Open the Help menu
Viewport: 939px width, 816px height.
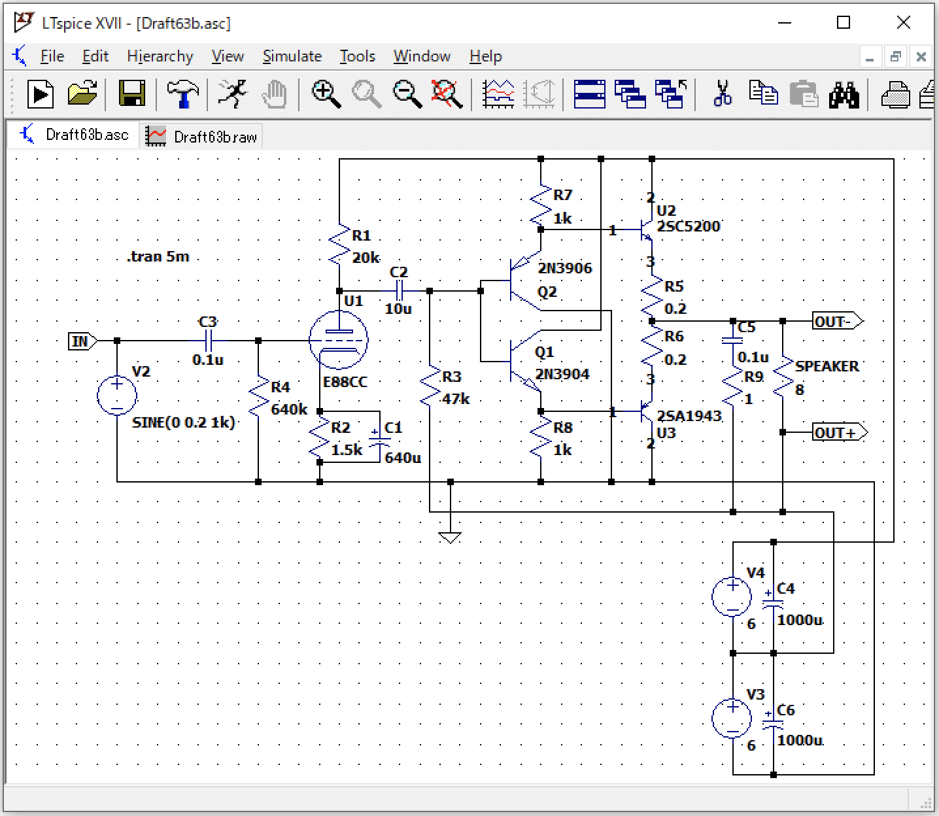(x=486, y=56)
